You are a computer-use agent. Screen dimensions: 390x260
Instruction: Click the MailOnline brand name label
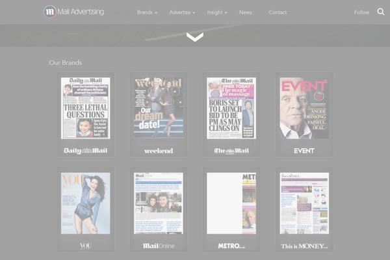159,246
